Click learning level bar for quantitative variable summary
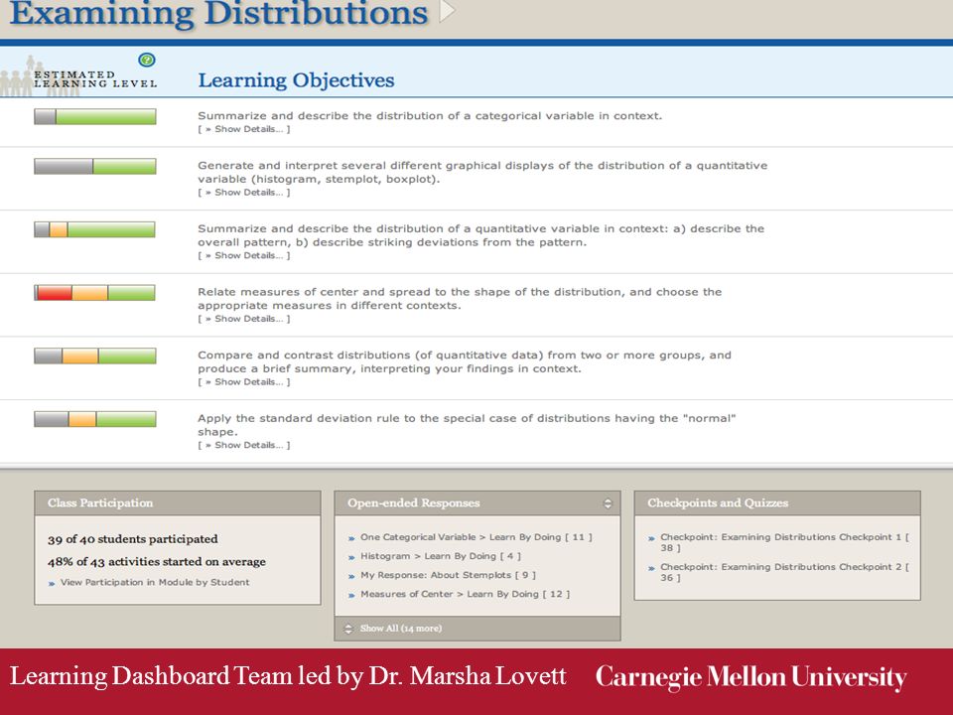 pos(95,229)
